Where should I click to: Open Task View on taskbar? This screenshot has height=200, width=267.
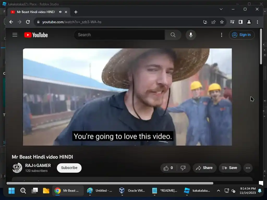pyautogui.click(x=35, y=191)
